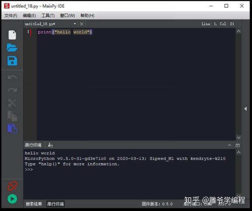252x211 pixels.
Task: Clear the serial terminal with the broom icon
Action: click(x=50, y=145)
